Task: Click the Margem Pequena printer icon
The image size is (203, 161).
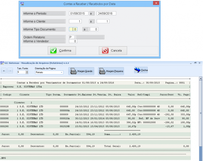Action: click(102, 71)
